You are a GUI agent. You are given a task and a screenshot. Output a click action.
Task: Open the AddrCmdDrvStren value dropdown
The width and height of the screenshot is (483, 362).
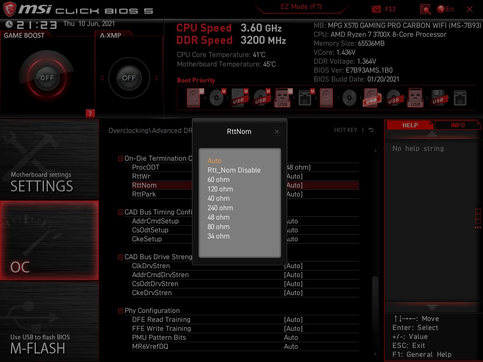pyautogui.click(x=293, y=275)
